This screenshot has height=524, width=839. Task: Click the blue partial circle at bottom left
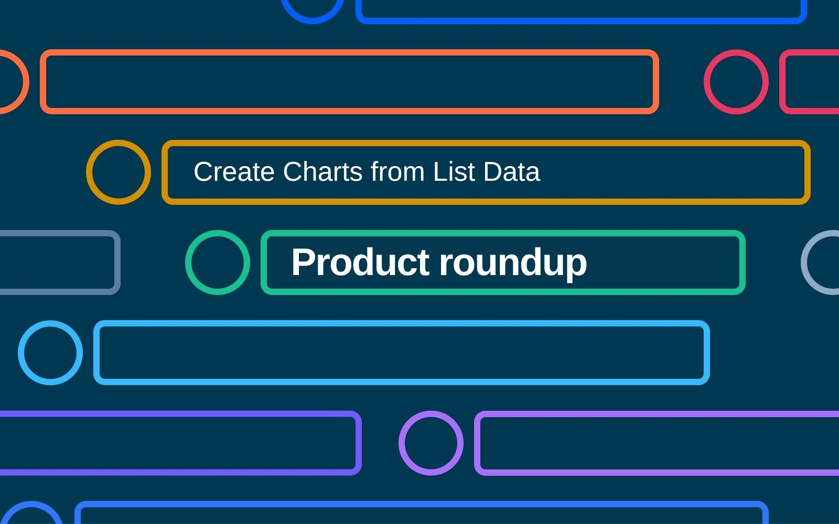coord(31,514)
